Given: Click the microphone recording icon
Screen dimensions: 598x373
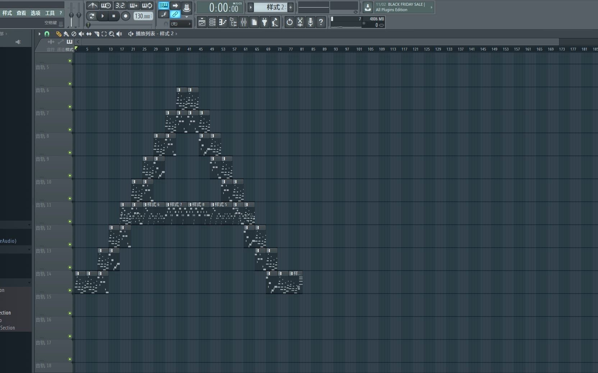Looking at the screenshot, I should pos(310,22).
